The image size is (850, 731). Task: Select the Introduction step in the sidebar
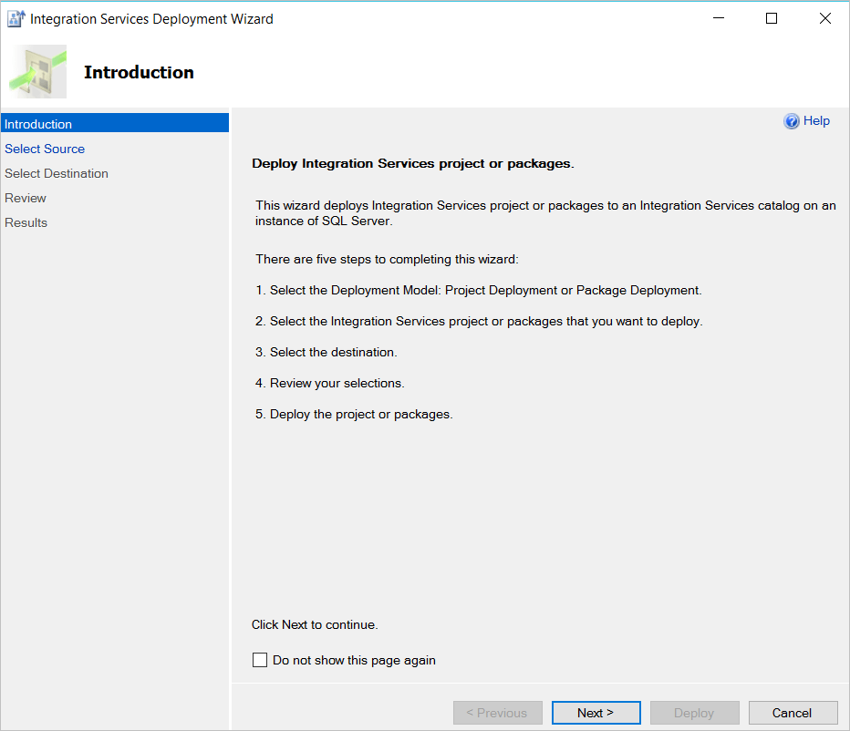point(38,124)
